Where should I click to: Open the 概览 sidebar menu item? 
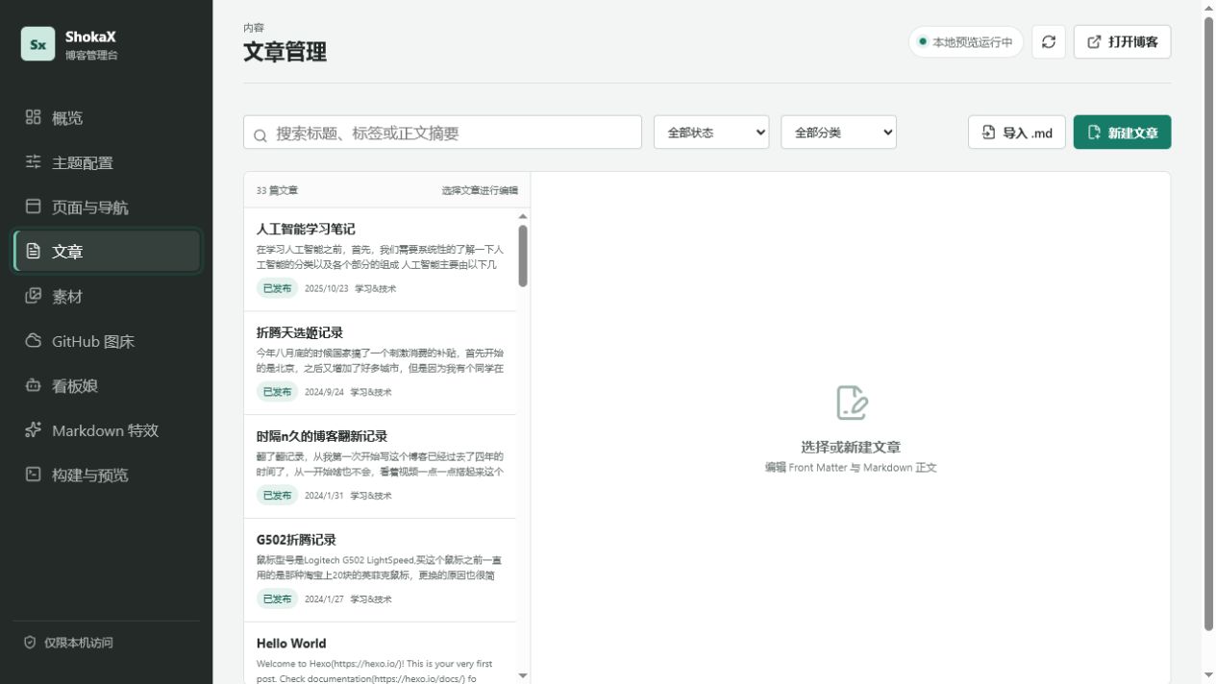(x=107, y=117)
